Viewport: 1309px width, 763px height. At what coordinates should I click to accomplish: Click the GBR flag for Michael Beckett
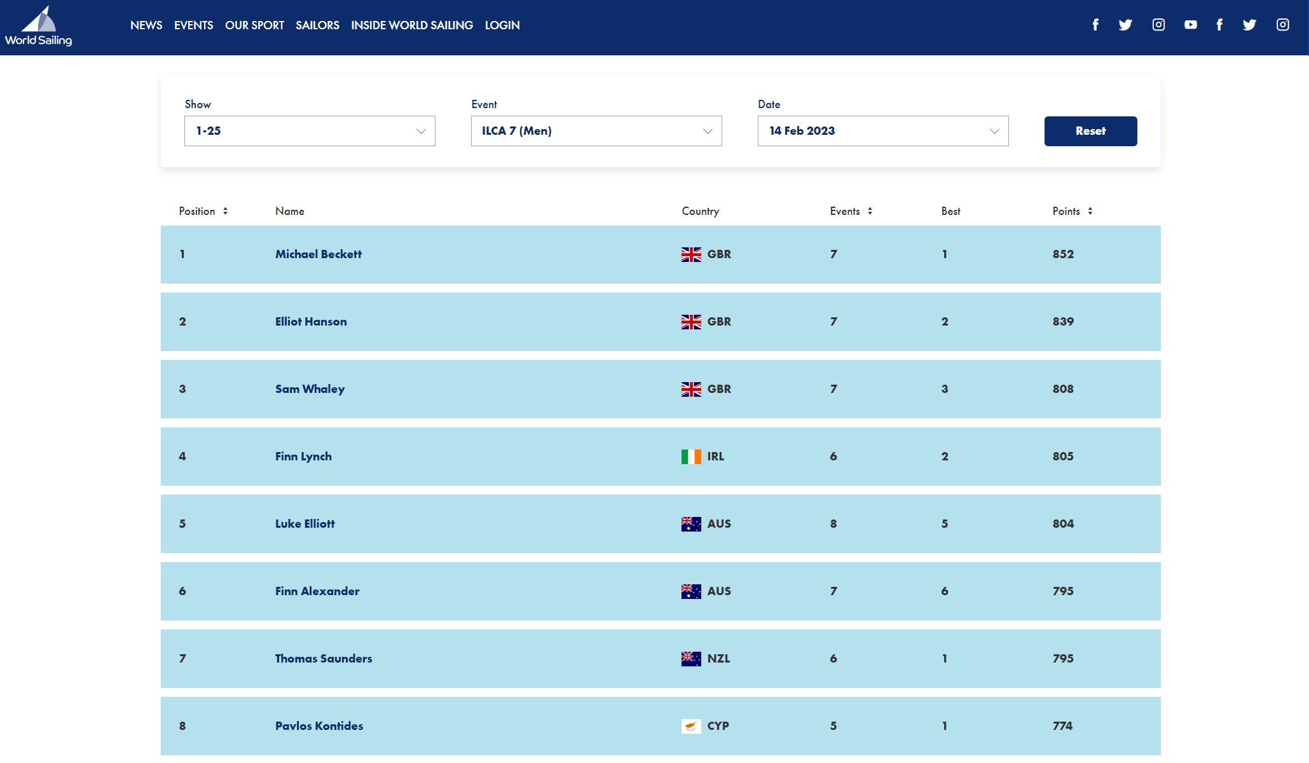(691, 254)
